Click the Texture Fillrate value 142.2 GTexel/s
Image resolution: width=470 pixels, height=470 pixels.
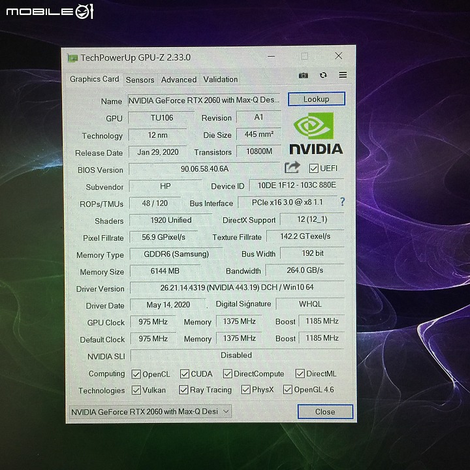305,236
